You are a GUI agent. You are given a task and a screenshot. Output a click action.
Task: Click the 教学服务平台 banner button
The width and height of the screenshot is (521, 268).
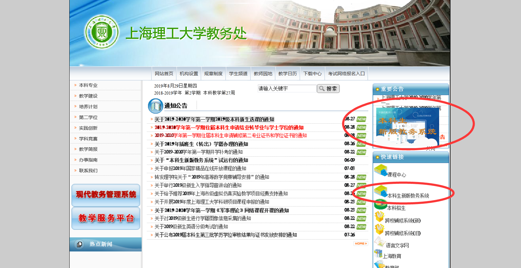pyautogui.click(x=106, y=218)
